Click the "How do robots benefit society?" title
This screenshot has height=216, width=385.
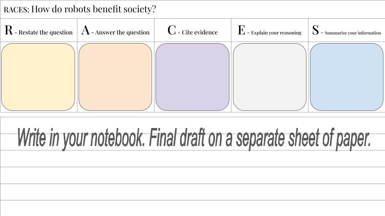(93, 9)
